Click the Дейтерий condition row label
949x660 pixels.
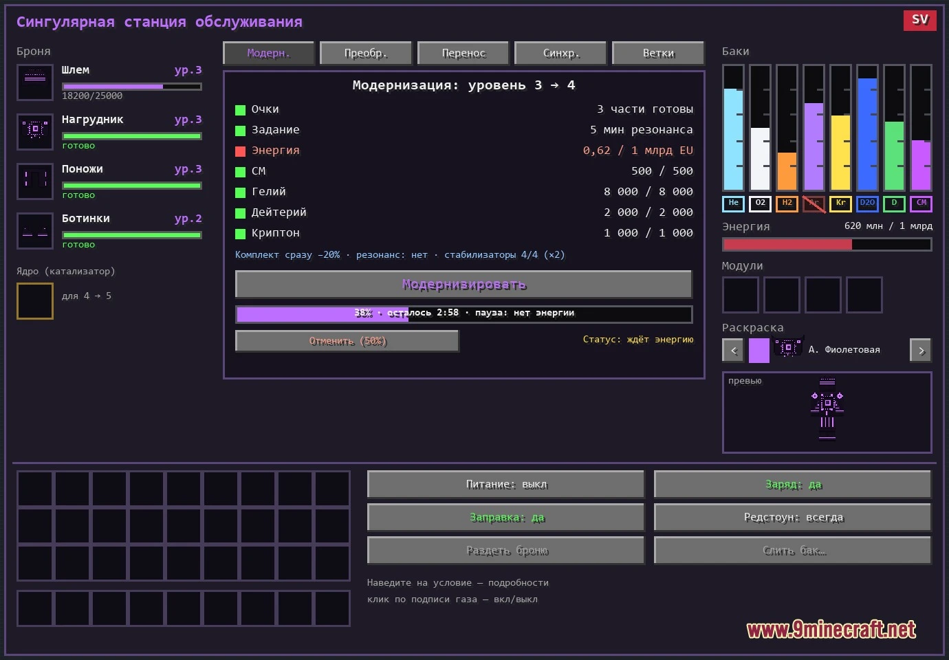pyautogui.click(x=279, y=212)
